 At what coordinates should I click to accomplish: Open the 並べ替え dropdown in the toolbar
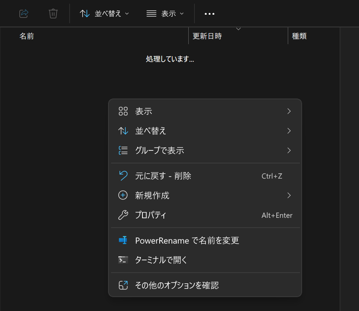tap(104, 13)
